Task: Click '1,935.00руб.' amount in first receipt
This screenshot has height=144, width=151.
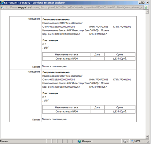Action: 120,59
